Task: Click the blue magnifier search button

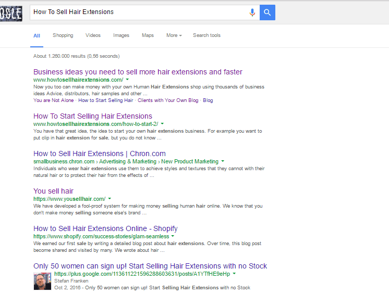Action: (267, 12)
